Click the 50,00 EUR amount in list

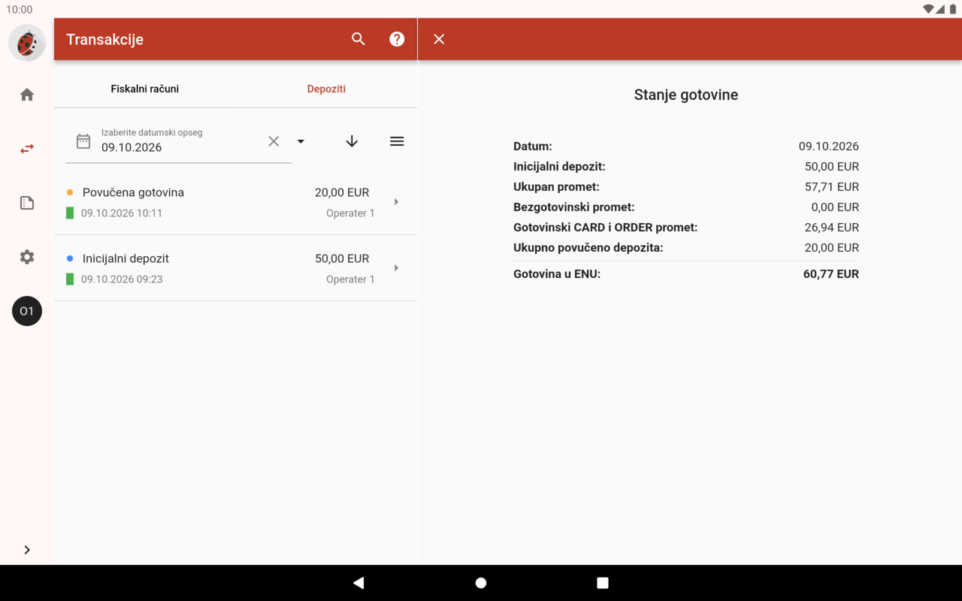click(342, 258)
